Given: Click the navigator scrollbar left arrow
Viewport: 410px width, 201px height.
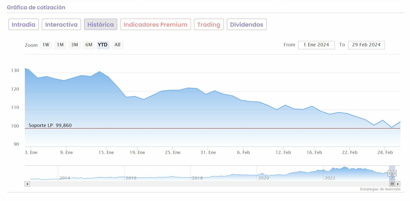Looking at the screenshot, I should pos(27,184).
